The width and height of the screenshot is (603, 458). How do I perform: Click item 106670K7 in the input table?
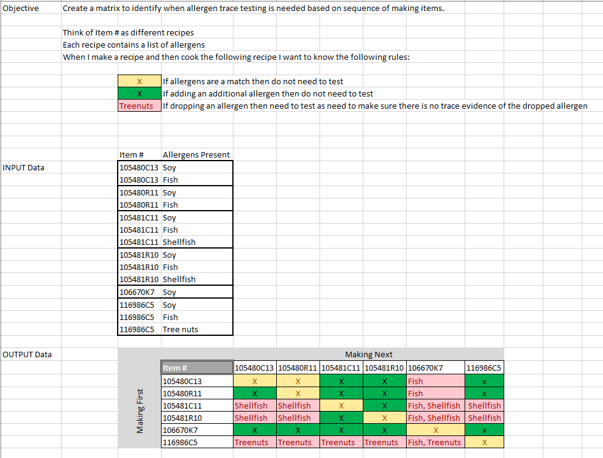tap(139, 292)
